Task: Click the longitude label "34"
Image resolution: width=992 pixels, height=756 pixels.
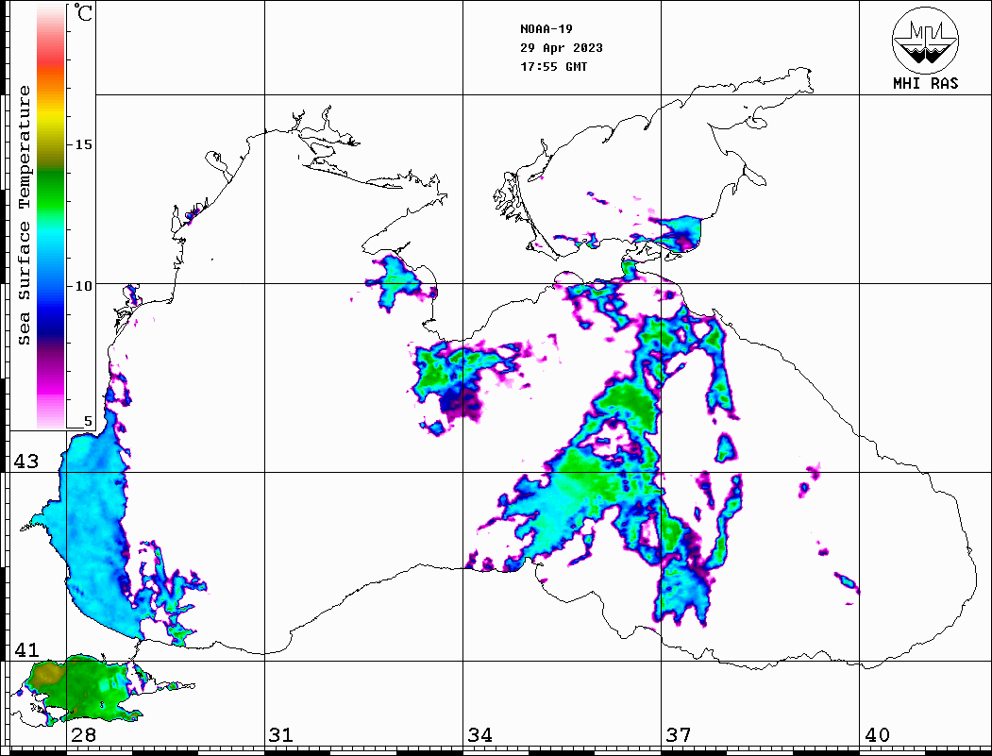Action: 479,734
